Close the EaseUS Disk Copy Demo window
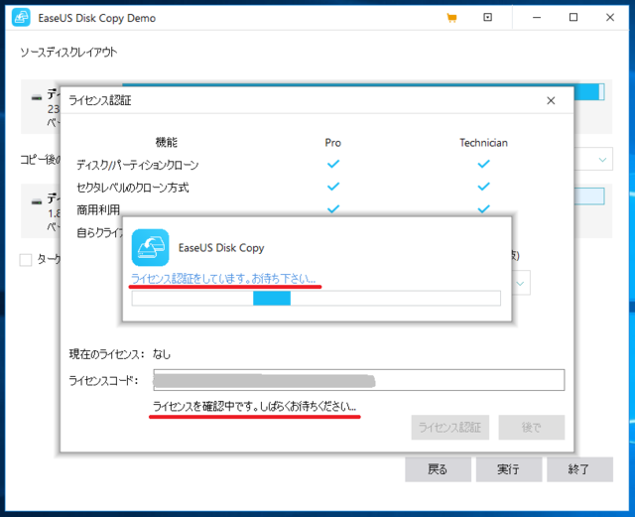Viewport: 635px width, 517px height. pyautogui.click(x=610, y=18)
